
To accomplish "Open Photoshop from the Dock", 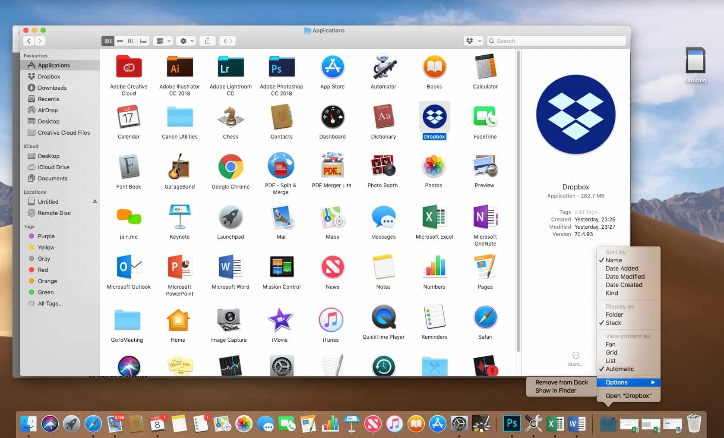I will [x=512, y=424].
